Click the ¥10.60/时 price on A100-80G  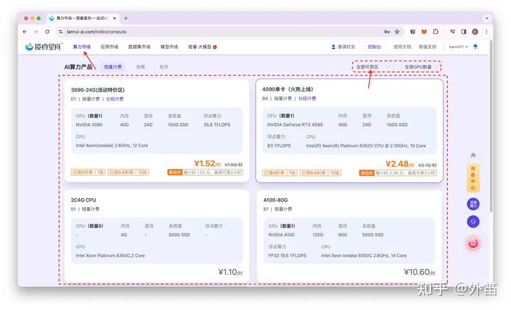[x=419, y=272]
